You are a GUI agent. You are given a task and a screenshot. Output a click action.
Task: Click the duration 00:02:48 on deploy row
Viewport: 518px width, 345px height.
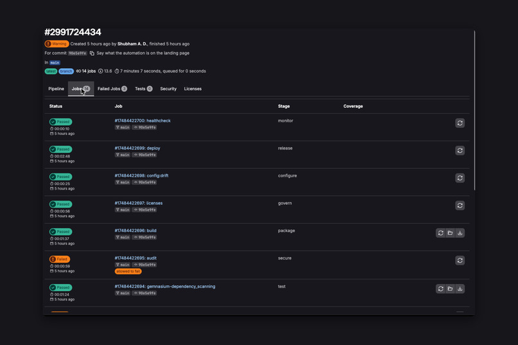click(62, 157)
